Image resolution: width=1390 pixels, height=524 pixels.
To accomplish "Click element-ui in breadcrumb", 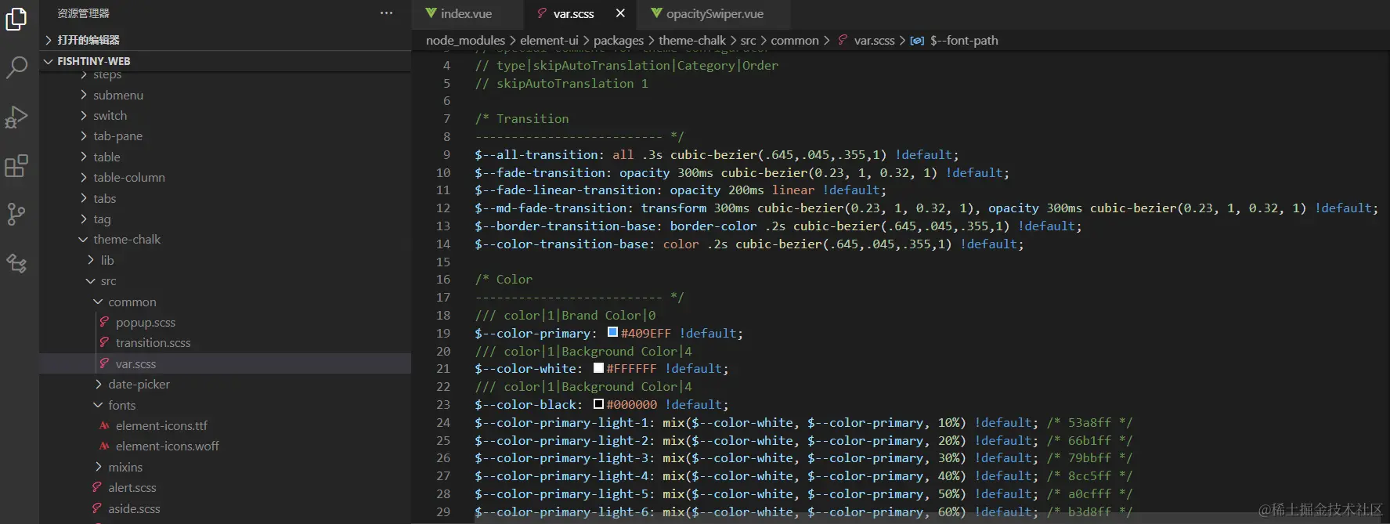I will pos(549,40).
